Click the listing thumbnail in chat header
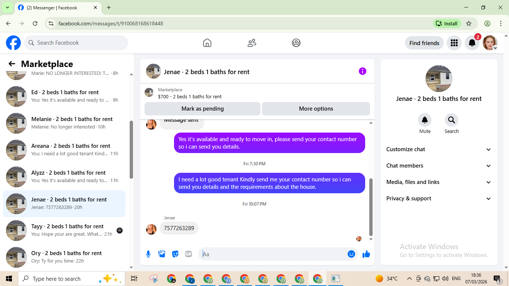Screen dimensions: 509x286 [x=154, y=71]
